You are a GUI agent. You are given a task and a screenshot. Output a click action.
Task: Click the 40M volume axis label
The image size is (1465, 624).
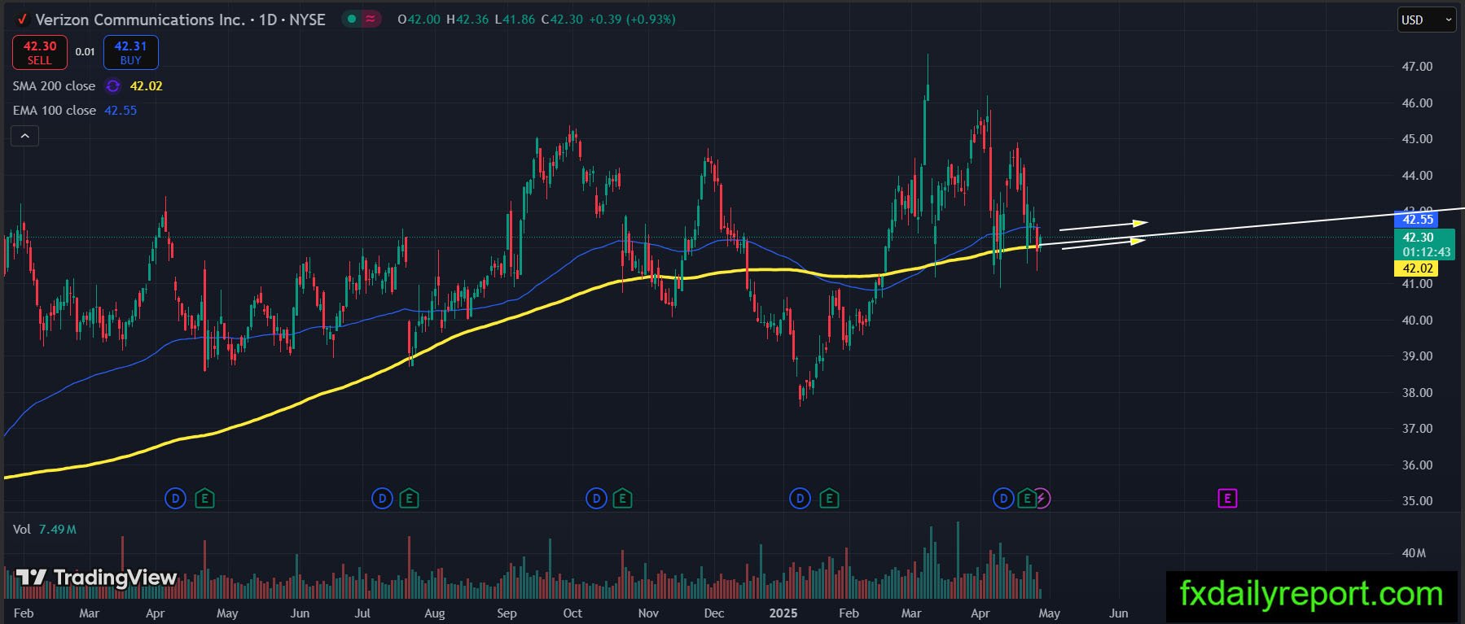point(1414,553)
